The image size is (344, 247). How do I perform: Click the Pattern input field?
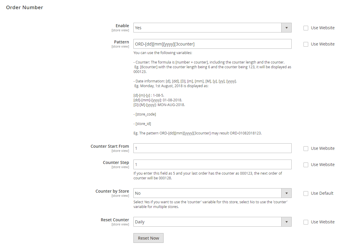(x=212, y=44)
